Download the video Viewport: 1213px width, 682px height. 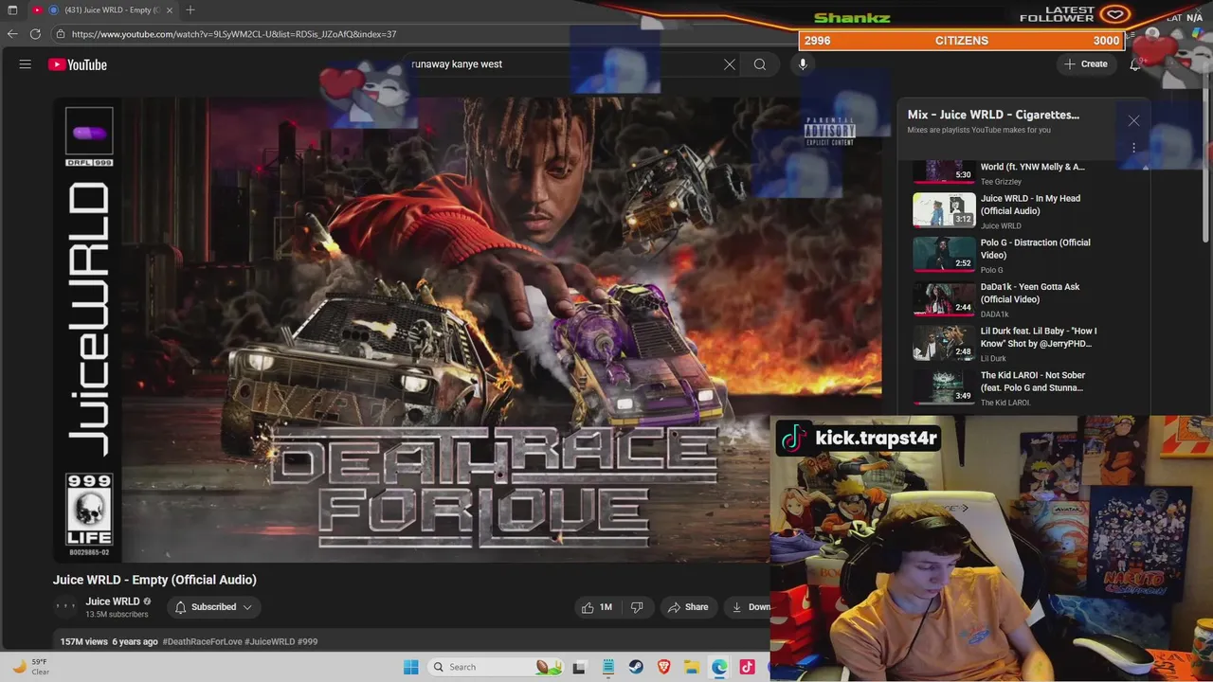pos(750,607)
